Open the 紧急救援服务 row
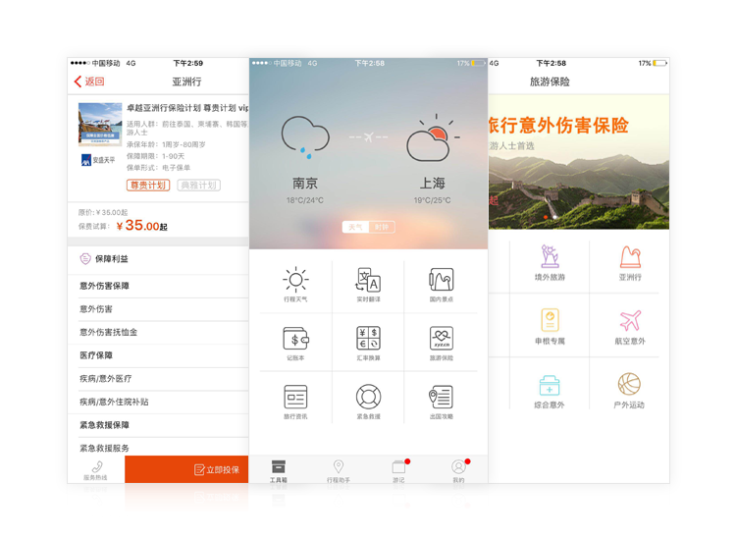The height and width of the screenshot is (540, 736). (158, 447)
